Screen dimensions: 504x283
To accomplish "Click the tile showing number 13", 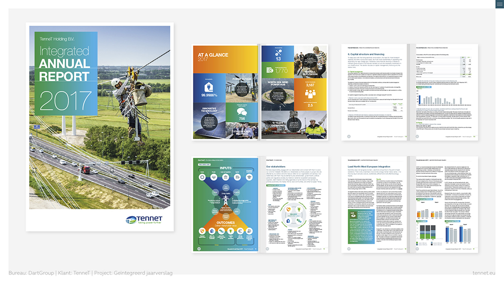I will (x=278, y=54).
